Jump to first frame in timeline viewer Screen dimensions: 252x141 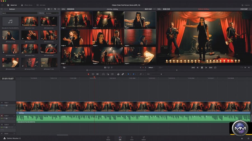click(x=193, y=68)
